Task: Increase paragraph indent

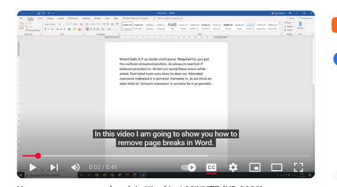Action: click(108, 24)
